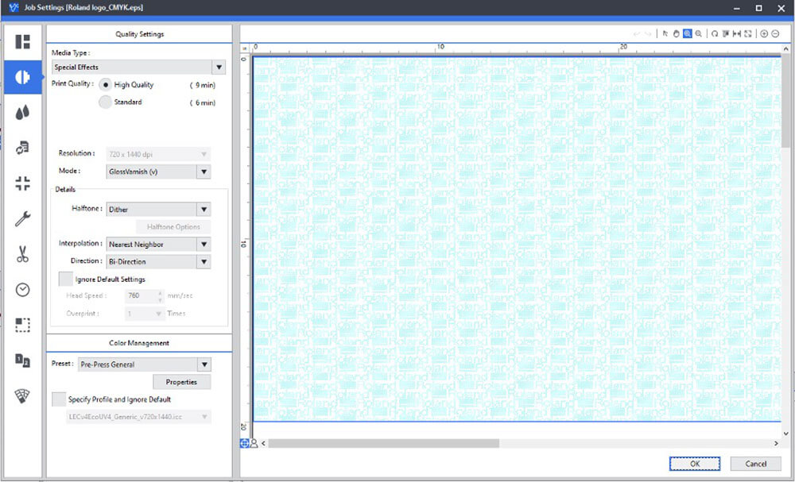This screenshot has width=795, height=482.
Task: Select the zoom-out magnifier tool
Action: pos(699,34)
